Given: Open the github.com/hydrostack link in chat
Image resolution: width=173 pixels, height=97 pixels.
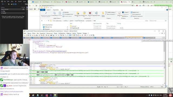Looking at the screenshot, I should click(12, 92).
